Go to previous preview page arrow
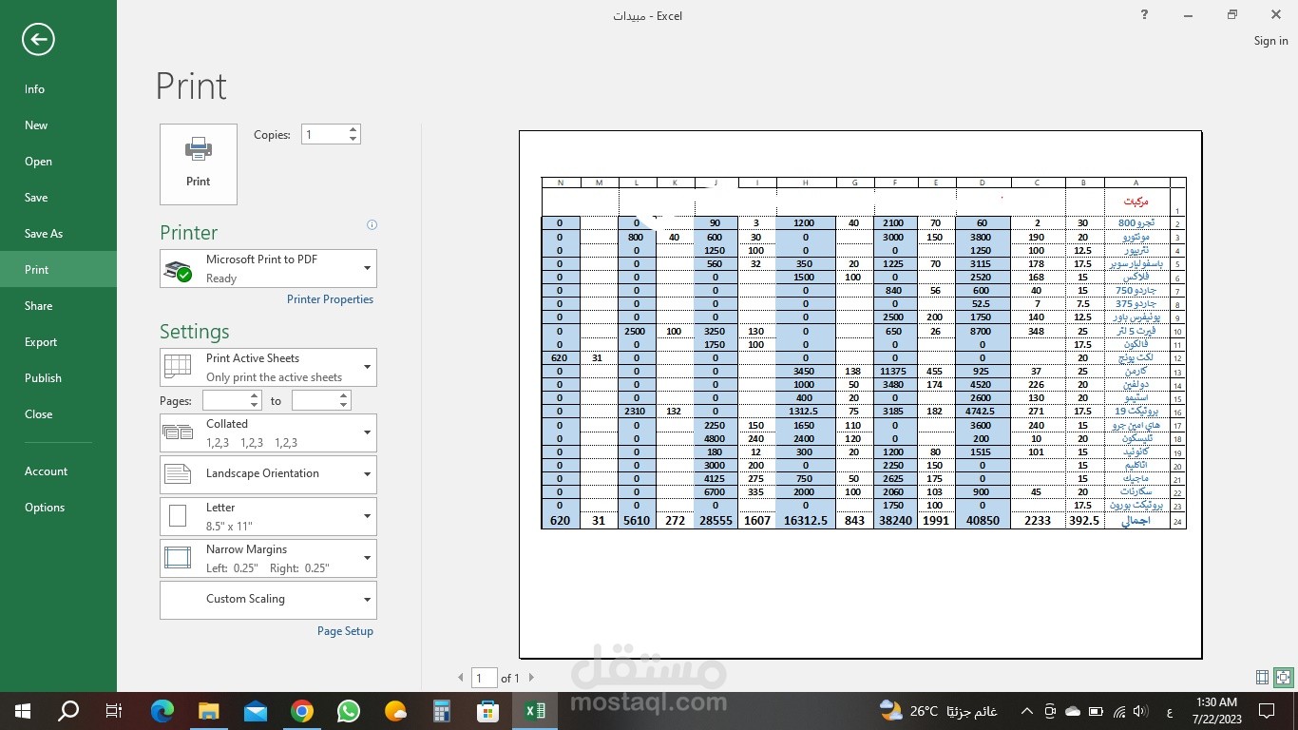 461,678
